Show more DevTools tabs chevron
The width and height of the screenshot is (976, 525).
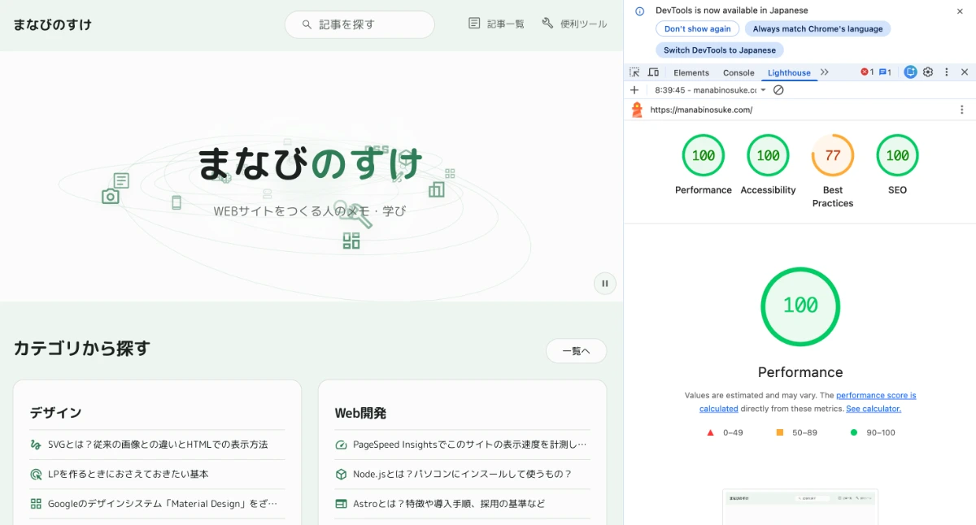tap(825, 72)
